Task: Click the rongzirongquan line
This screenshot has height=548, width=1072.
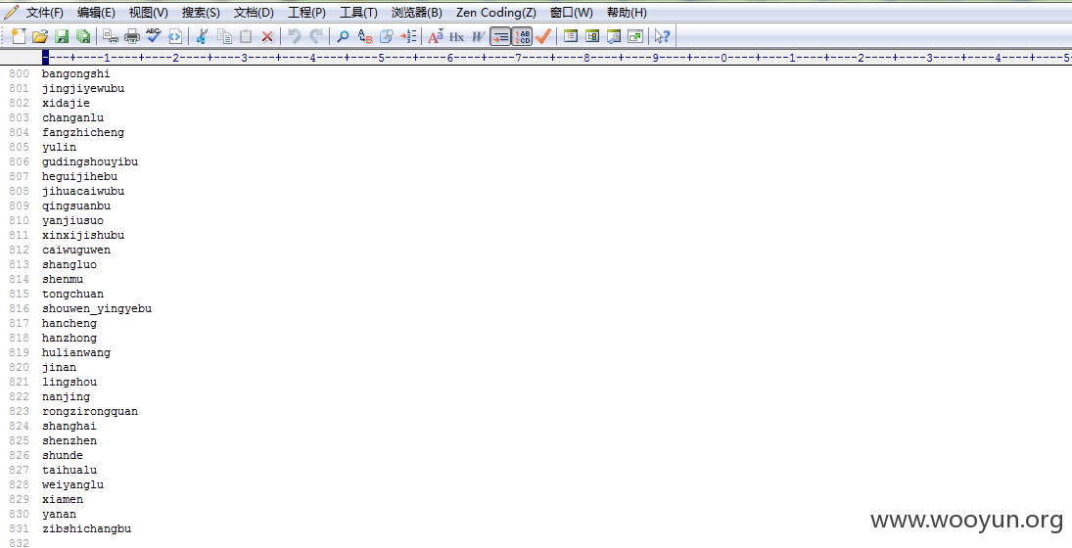Action: point(90,412)
